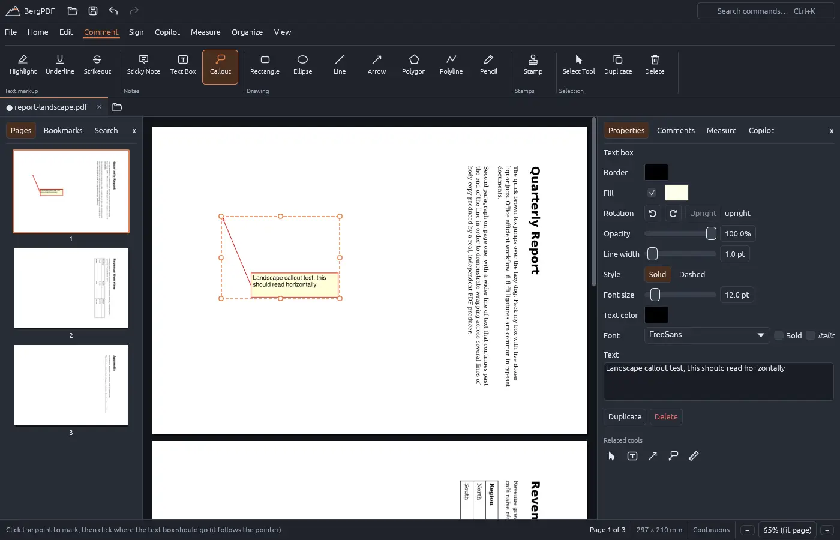Select the Highlight text markup tool
This screenshot has width=840, height=540.
(23, 66)
